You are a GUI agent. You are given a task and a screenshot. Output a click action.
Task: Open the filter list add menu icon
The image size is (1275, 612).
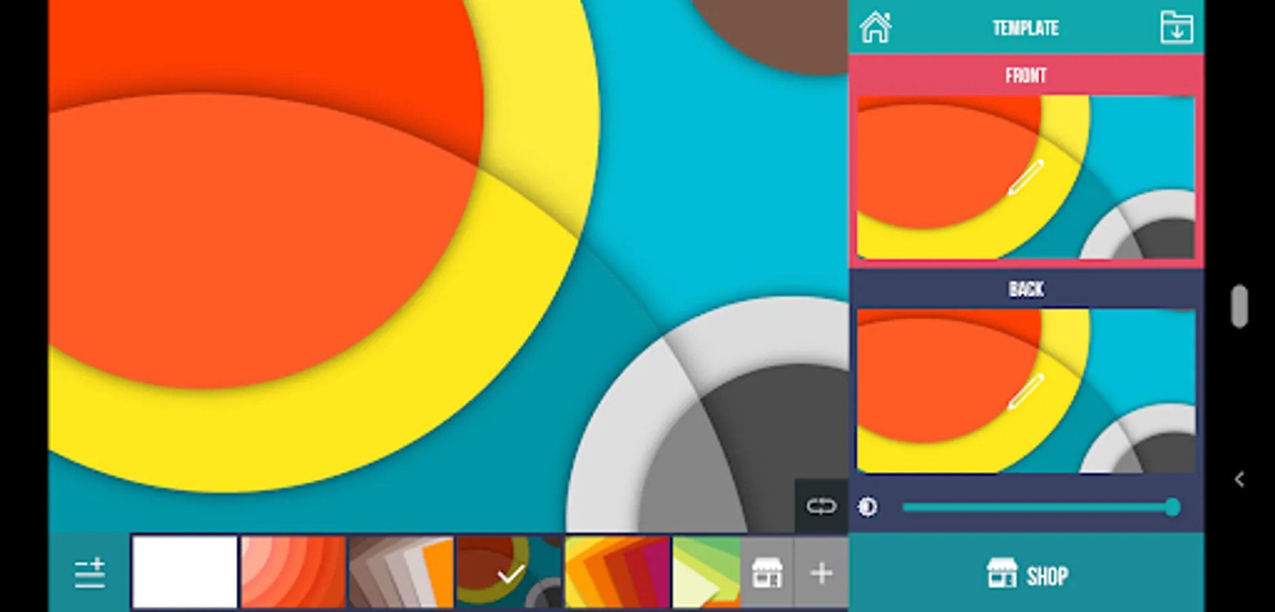(89, 573)
